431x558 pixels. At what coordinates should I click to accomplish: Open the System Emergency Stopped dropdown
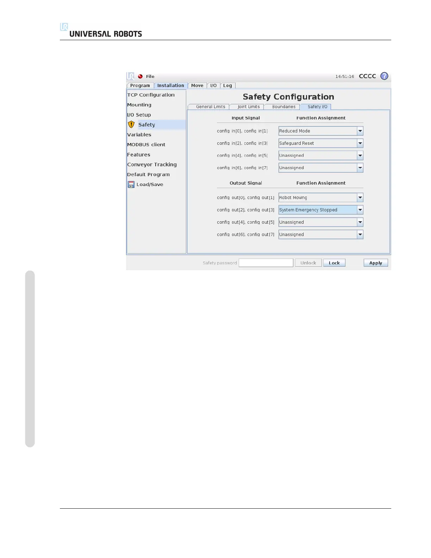coord(321,210)
